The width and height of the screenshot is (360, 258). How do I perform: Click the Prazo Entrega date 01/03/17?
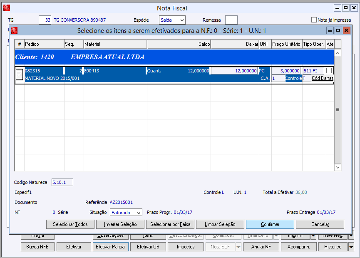pos(326,212)
